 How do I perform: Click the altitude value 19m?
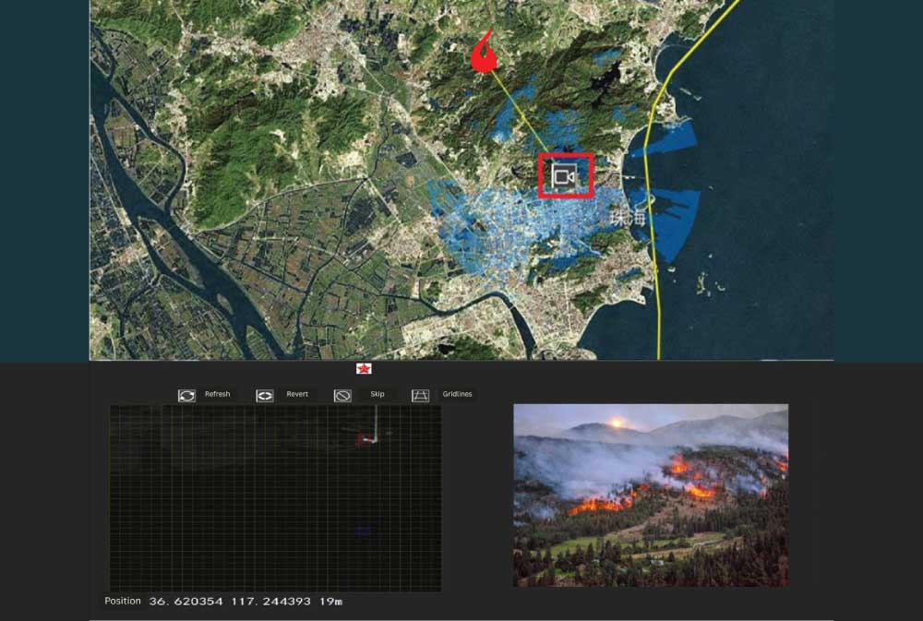330,602
